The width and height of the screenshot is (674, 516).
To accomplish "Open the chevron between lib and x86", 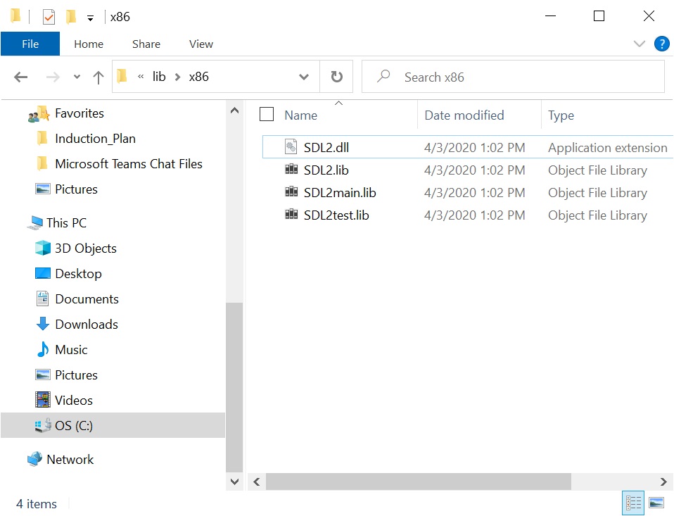I will [177, 77].
